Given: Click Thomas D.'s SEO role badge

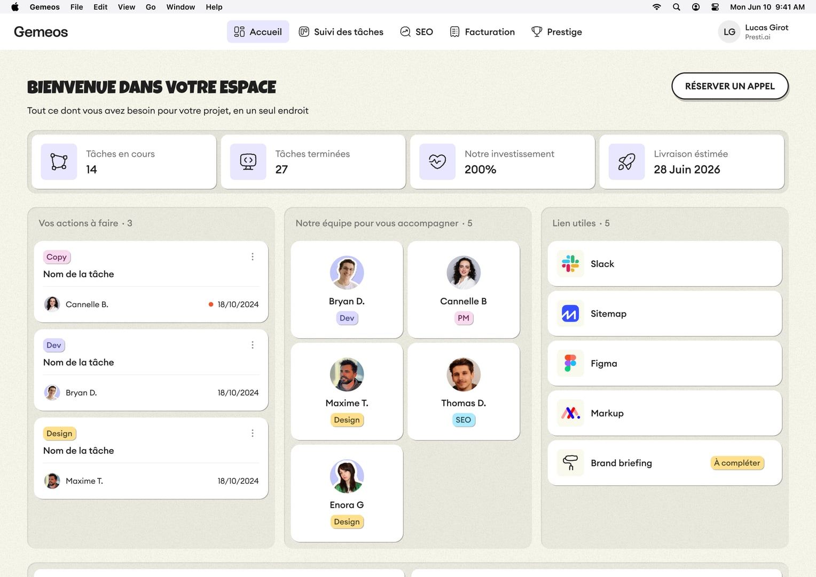Looking at the screenshot, I should [464, 420].
